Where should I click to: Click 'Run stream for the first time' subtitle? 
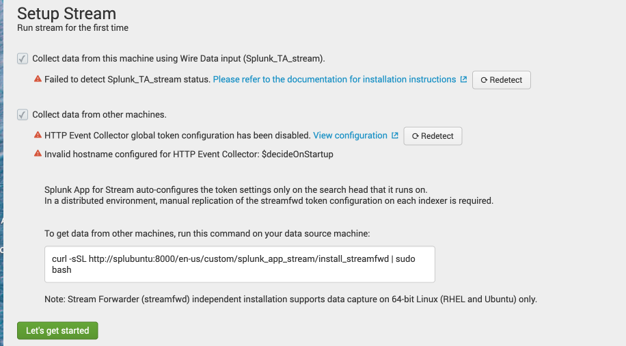[x=72, y=27]
